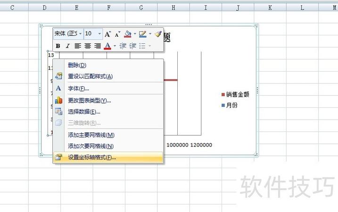This screenshot has width=338, height=212.
Task: Click the red data series bar
Action: click(171, 80)
